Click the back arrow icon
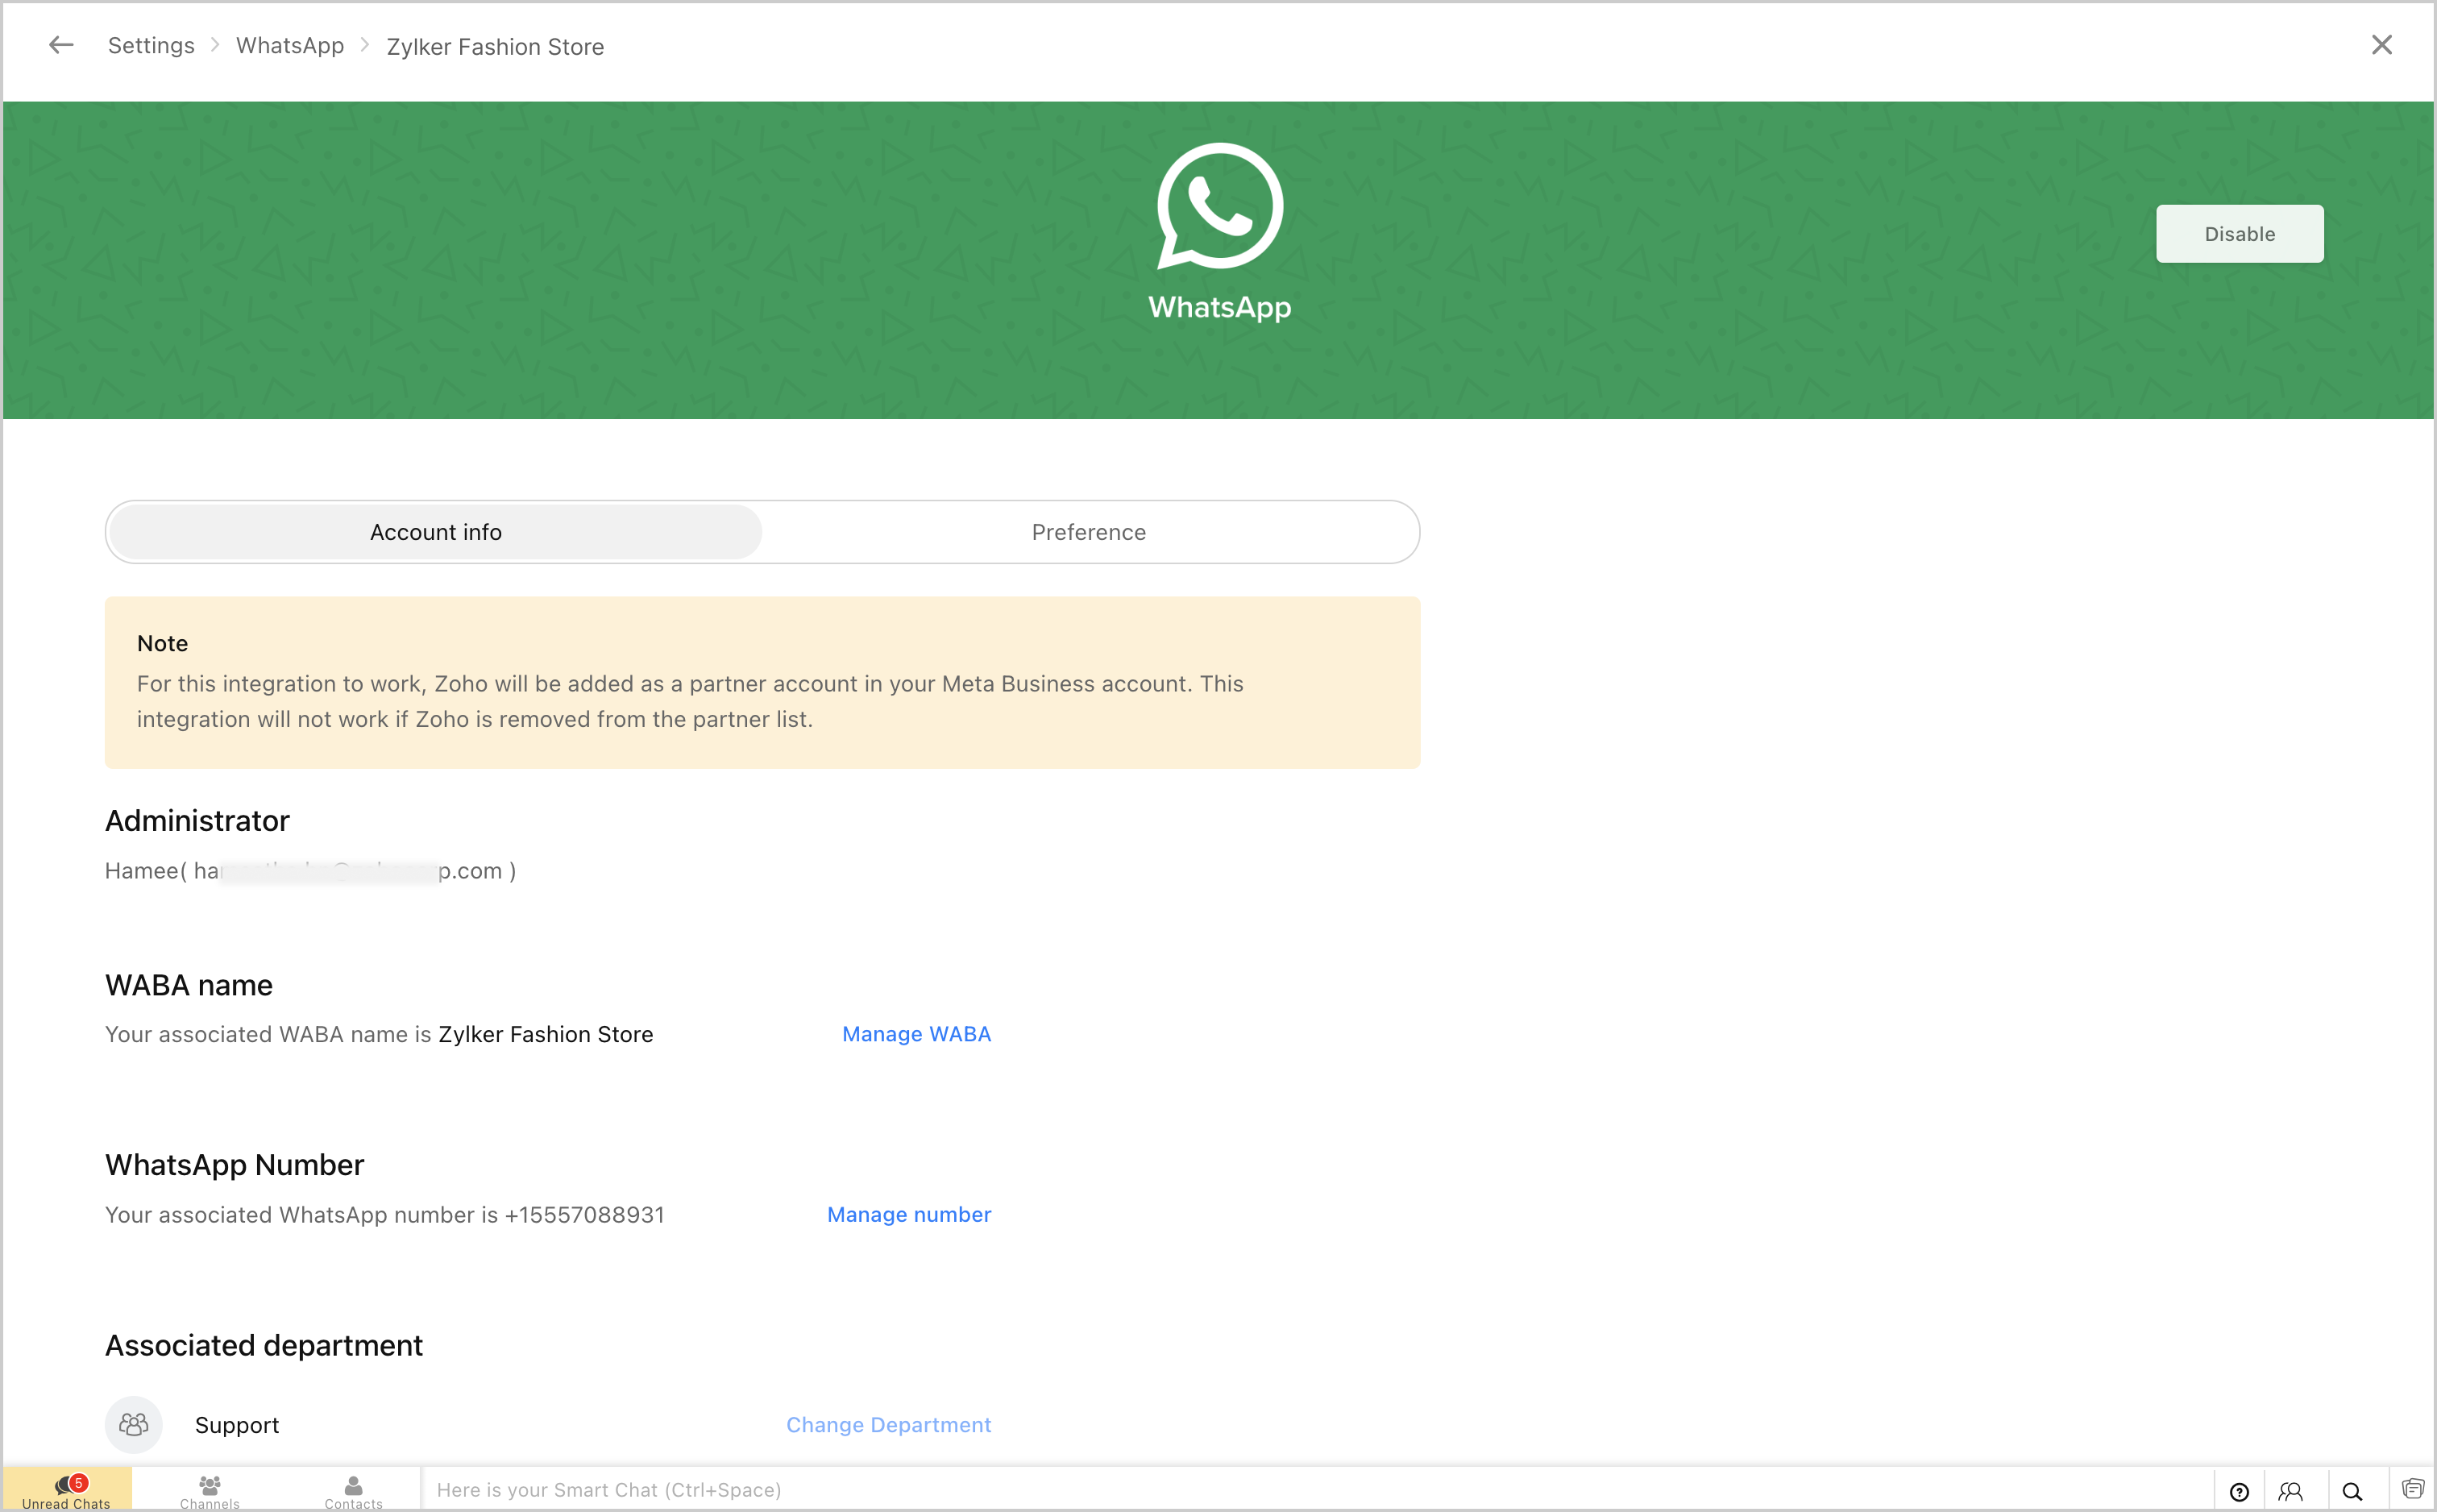 [x=61, y=45]
